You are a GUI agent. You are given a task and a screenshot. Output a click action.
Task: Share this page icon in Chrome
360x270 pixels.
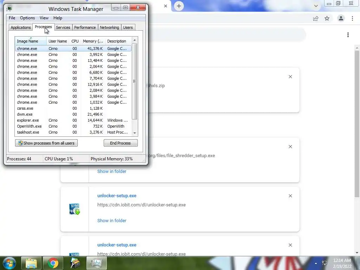tap(316, 18)
